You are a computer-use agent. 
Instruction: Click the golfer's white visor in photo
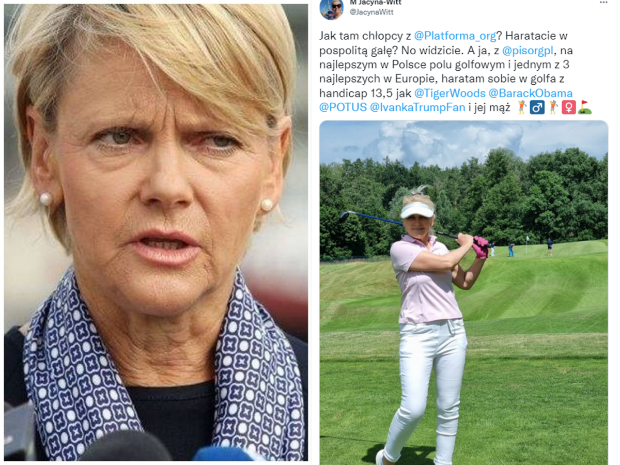(417, 209)
